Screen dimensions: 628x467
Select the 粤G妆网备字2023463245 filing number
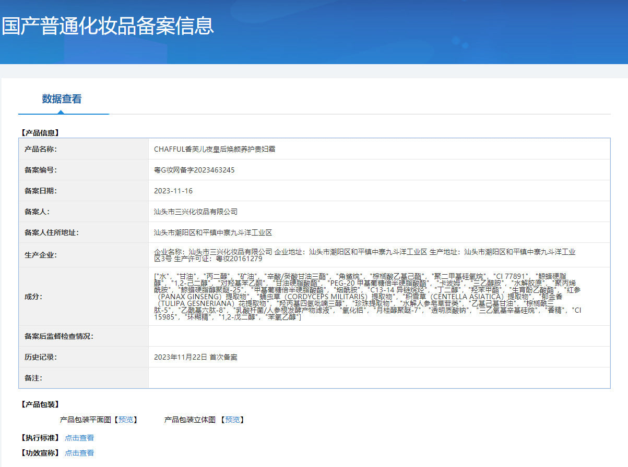[194, 170]
